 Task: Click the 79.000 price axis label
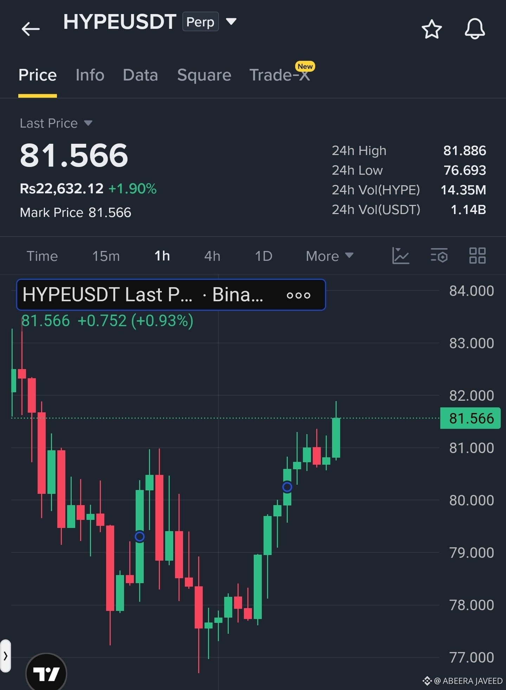(x=472, y=553)
